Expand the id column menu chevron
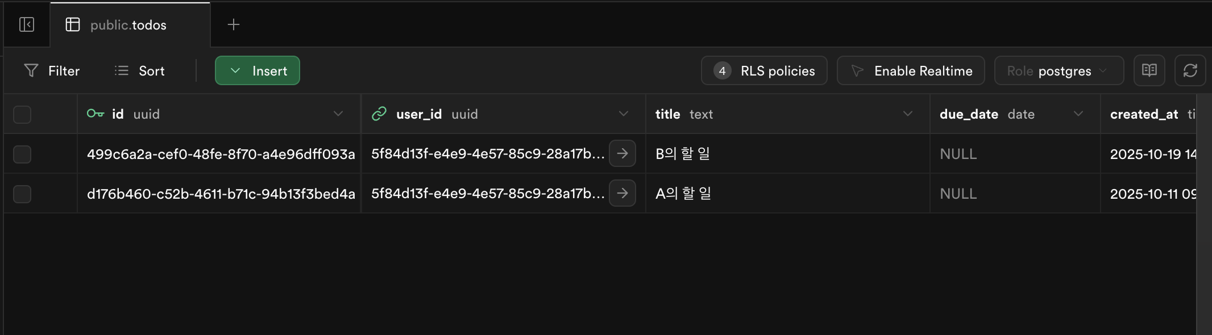Image resolution: width=1212 pixels, height=335 pixels. point(338,114)
